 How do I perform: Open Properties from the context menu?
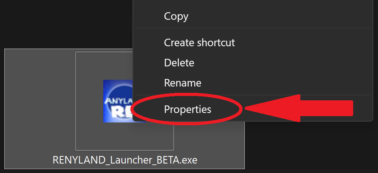(x=187, y=109)
